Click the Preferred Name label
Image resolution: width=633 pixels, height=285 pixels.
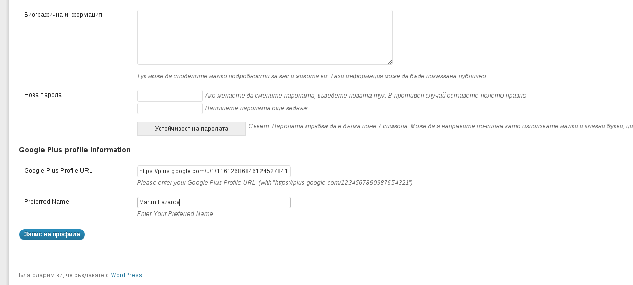(47, 202)
